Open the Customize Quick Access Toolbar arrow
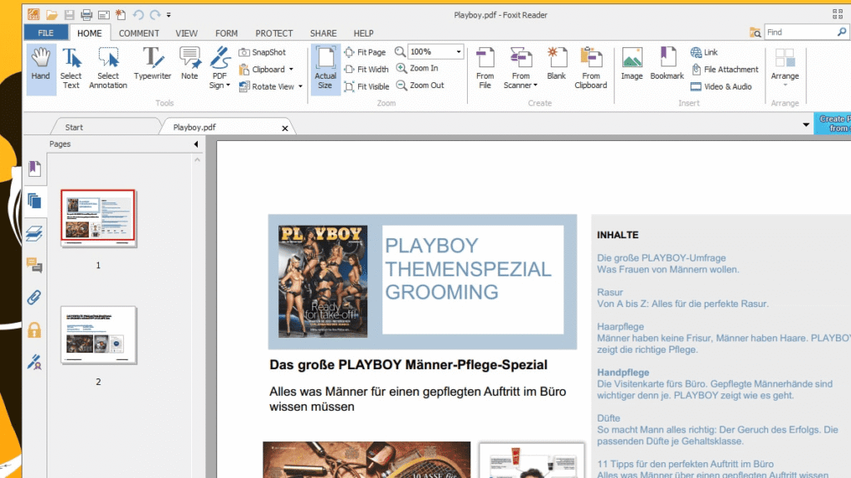Viewport: 851px width, 478px height. [169, 15]
